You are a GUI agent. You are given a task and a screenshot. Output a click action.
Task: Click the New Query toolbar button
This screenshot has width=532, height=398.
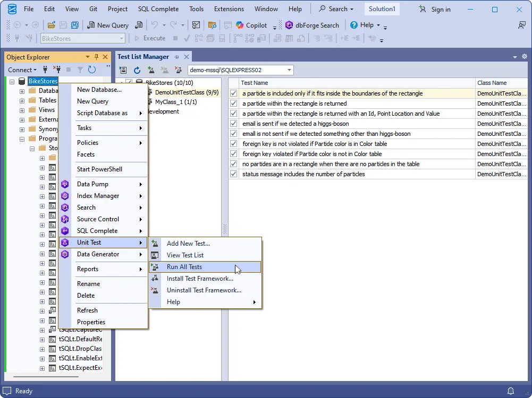tap(108, 25)
